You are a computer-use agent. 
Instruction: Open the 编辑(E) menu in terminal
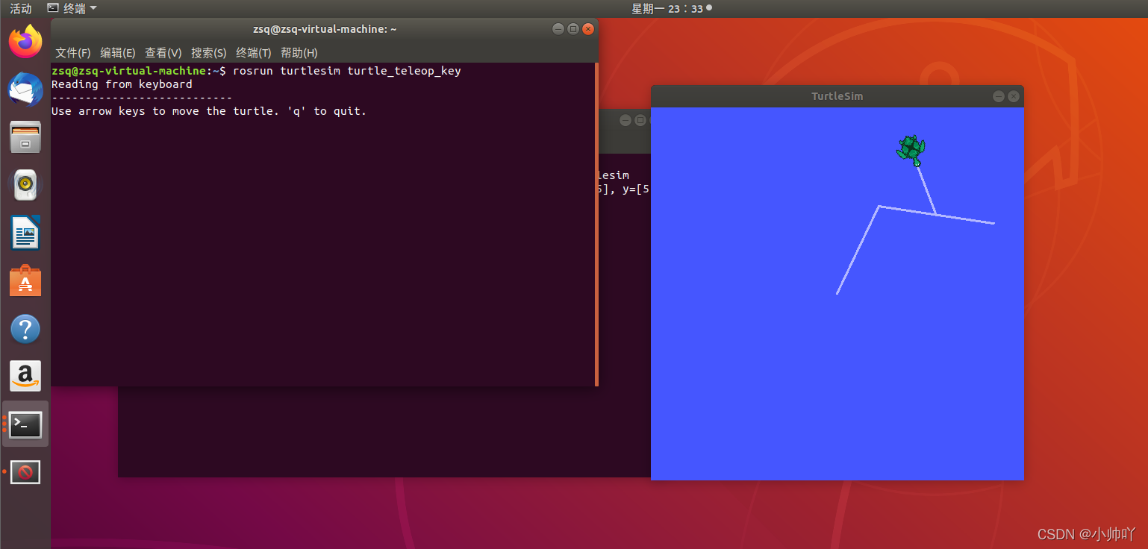(x=118, y=53)
